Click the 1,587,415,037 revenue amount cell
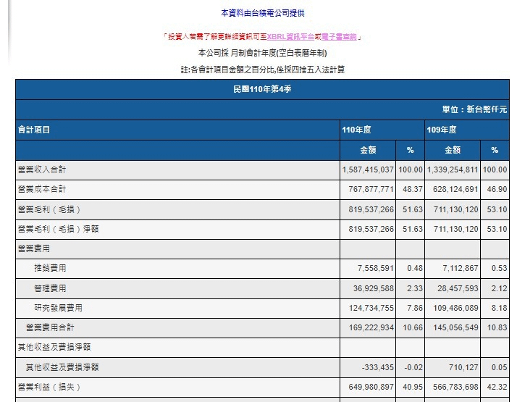This screenshot has width=517, height=402. [367, 169]
